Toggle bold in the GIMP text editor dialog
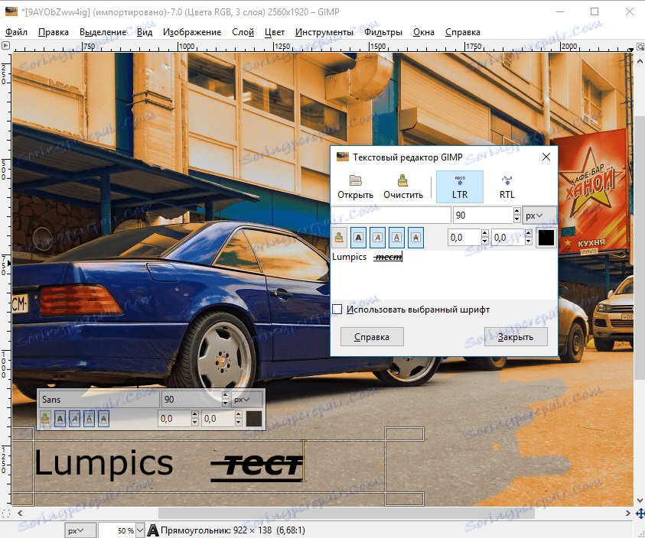Viewport: 645px width, 538px height. coord(357,238)
